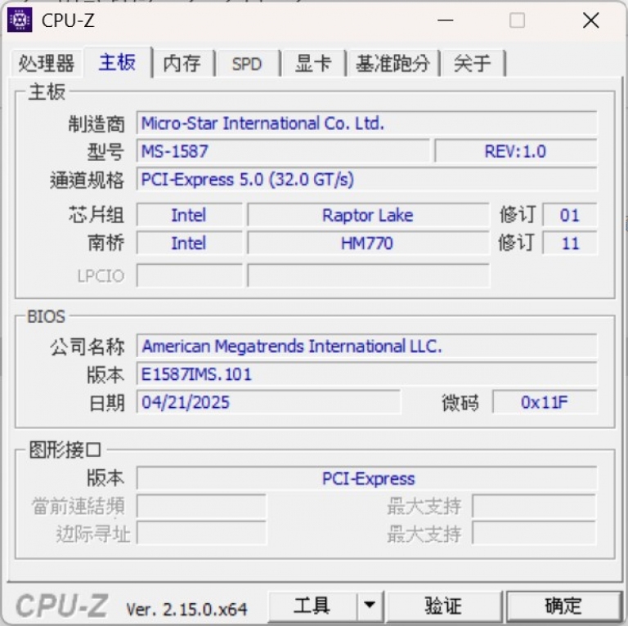
Task: Click the 验证 button
Action: coord(443,606)
